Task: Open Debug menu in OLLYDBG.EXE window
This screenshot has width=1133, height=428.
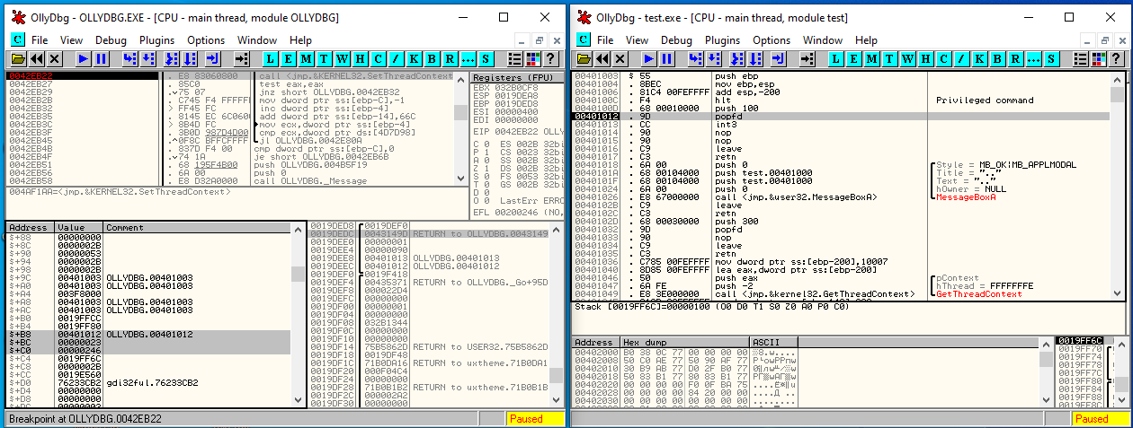Action: click(x=111, y=39)
